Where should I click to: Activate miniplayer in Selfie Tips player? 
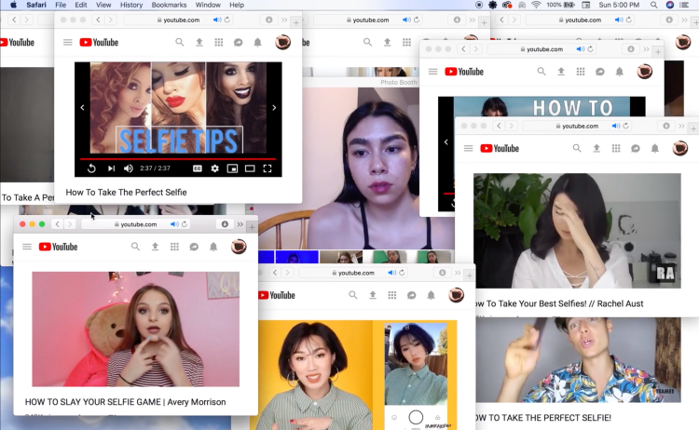pyautogui.click(x=232, y=168)
